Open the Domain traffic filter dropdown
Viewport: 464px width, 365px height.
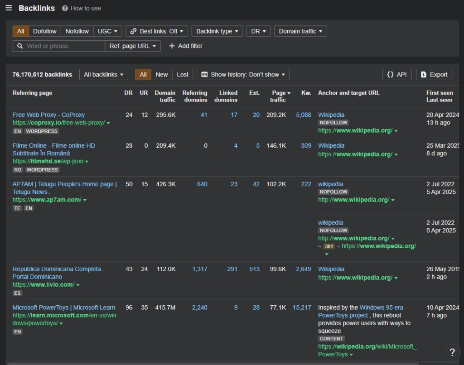click(301, 31)
